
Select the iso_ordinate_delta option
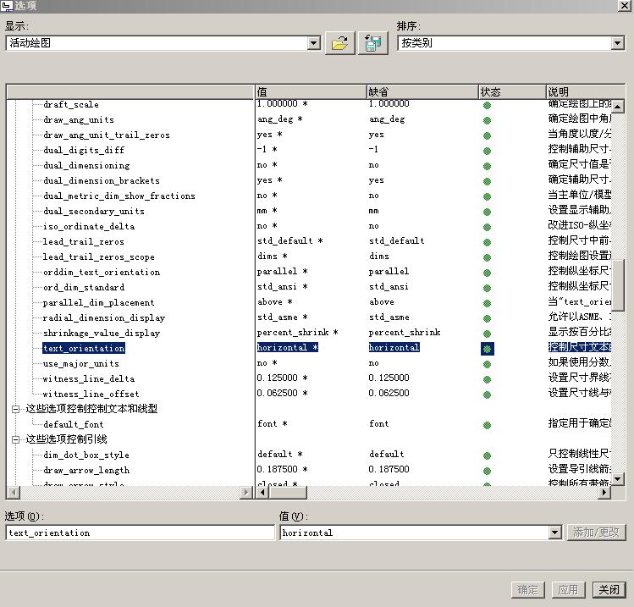[x=89, y=227]
